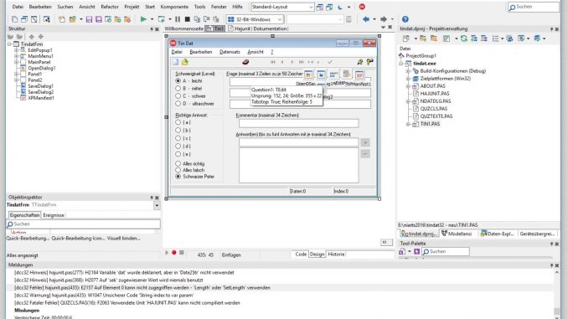This screenshot has width=568, height=319.
Task: Click the purple Save file icon
Action: 89,19
